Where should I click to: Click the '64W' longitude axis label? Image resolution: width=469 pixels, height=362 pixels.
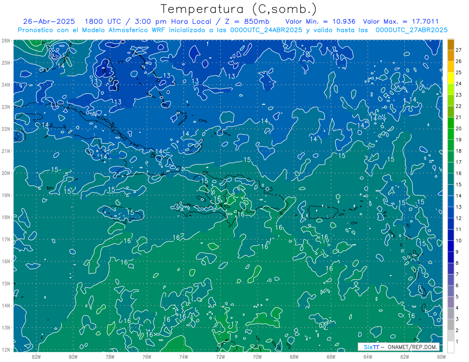pyautogui.click(x=368, y=357)
